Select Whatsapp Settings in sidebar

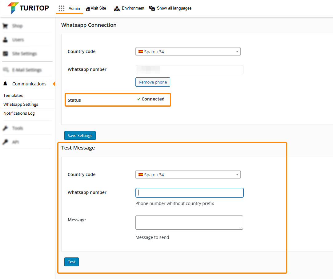(21, 105)
